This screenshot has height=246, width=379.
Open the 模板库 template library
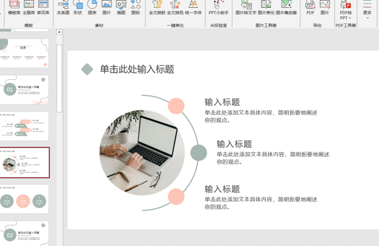click(14, 8)
